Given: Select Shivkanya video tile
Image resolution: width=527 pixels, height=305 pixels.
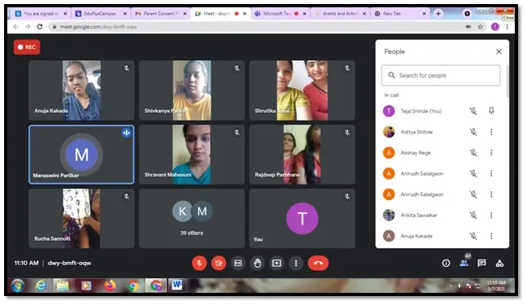Looking at the screenshot, I should (192, 90).
